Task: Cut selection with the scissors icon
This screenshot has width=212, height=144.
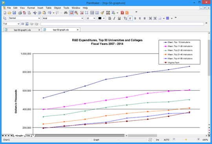Action: [35, 13]
